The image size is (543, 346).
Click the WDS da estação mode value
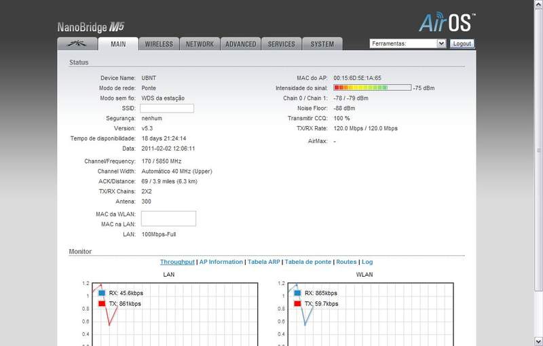pos(163,98)
